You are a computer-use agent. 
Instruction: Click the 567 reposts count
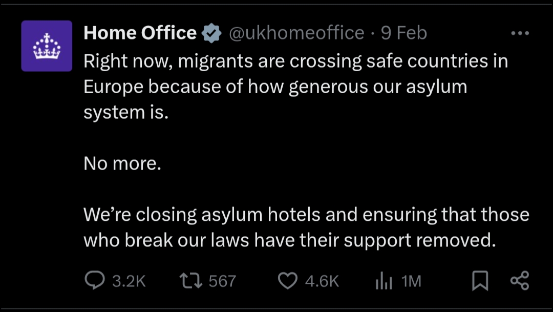[x=222, y=281]
